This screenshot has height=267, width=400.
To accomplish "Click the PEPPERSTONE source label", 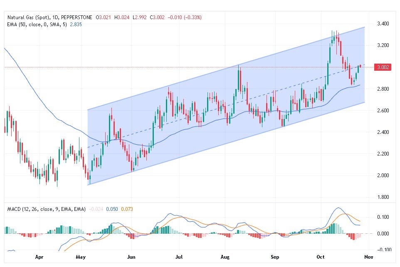I will click(77, 17).
